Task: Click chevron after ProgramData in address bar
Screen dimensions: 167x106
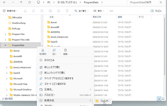Action: pos(102,2)
